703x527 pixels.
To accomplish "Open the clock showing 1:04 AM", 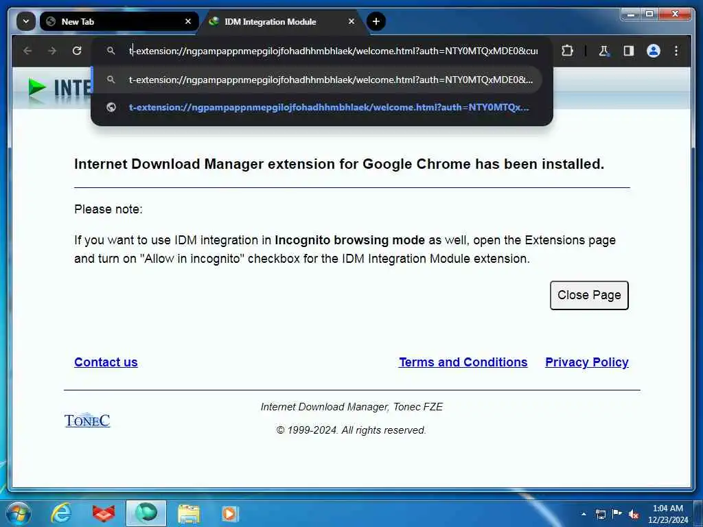I will pyautogui.click(x=668, y=514).
